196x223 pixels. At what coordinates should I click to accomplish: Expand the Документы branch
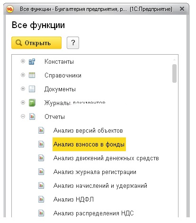pyautogui.click(x=23, y=88)
